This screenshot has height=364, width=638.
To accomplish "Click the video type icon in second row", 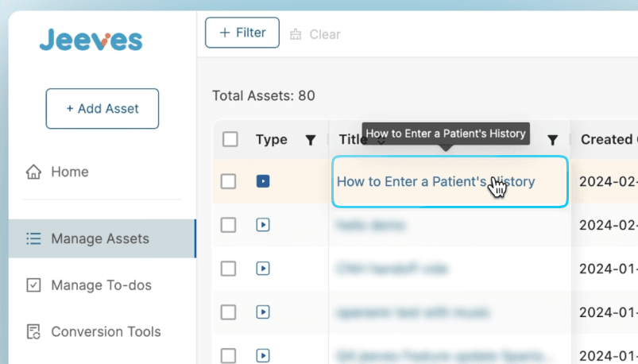I will click(263, 225).
